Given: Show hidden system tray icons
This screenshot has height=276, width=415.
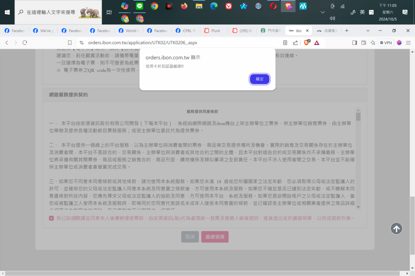Looking at the screenshot, I should click(322, 12).
